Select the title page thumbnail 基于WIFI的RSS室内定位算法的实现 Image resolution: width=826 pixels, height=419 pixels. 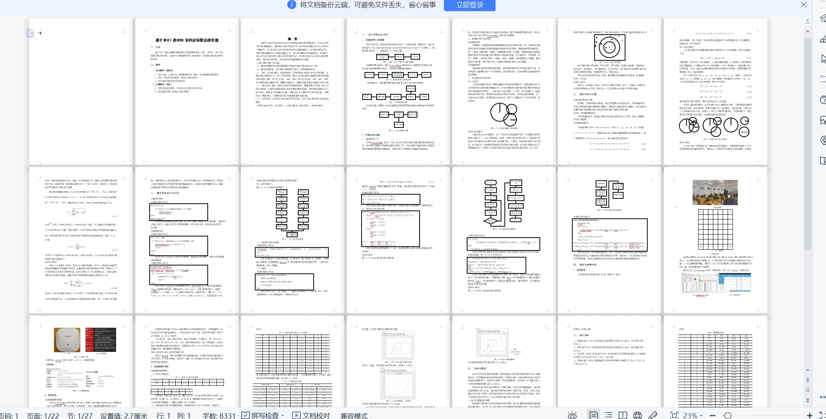[x=187, y=91]
